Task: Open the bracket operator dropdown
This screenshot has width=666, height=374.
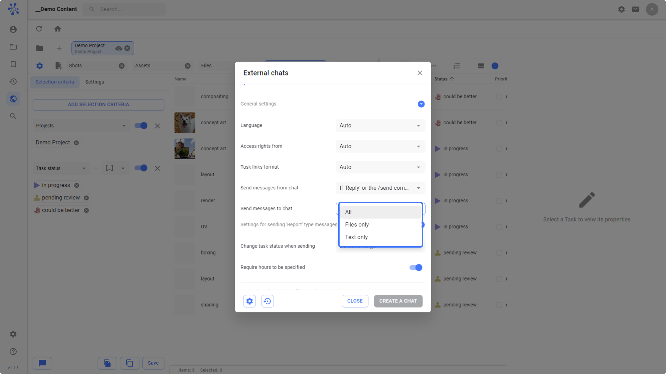Action: [116, 168]
